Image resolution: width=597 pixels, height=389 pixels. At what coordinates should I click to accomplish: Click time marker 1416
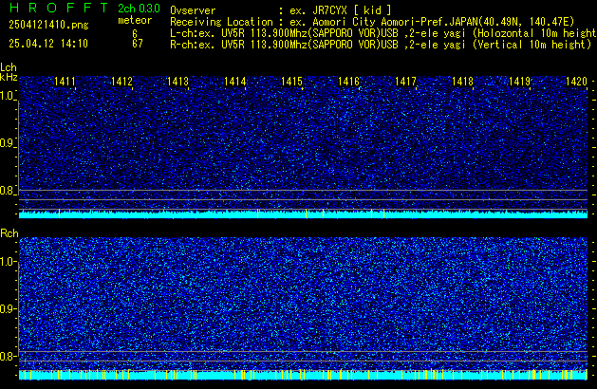pos(348,82)
